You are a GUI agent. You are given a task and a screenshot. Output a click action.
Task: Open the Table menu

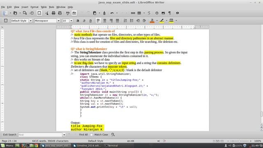[x=44, y=7]
